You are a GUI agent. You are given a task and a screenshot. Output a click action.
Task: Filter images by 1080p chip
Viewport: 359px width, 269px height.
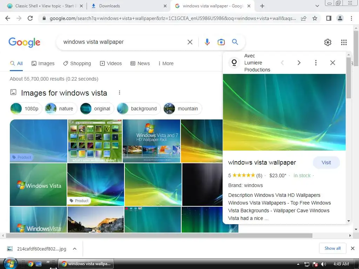click(x=26, y=109)
